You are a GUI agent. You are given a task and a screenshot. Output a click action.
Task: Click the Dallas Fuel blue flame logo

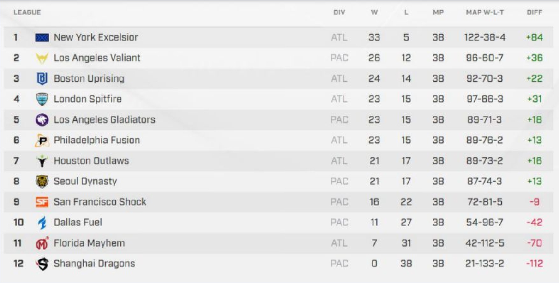[x=42, y=223]
